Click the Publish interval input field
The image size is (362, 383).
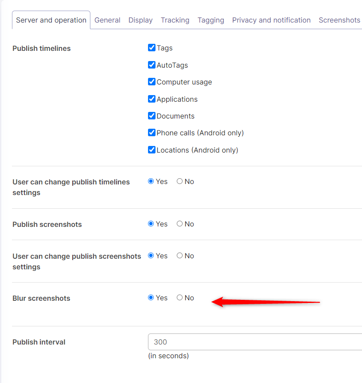(x=255, y=342)
